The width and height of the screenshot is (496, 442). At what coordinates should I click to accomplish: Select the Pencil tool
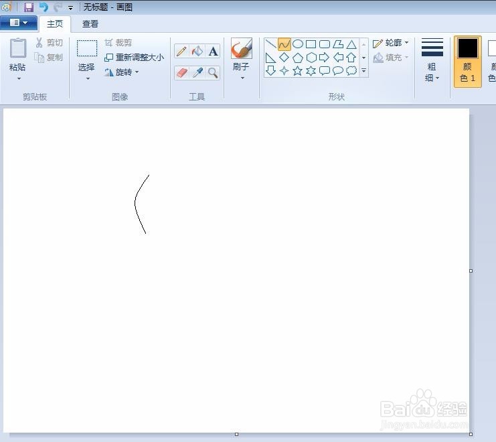(x=181, y=51)
